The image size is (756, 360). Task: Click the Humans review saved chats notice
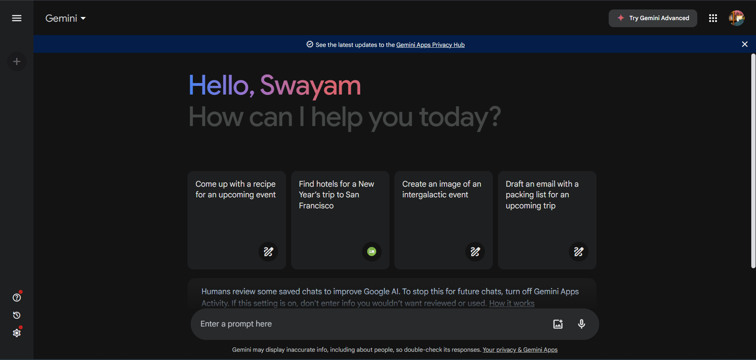coord(390,297)
